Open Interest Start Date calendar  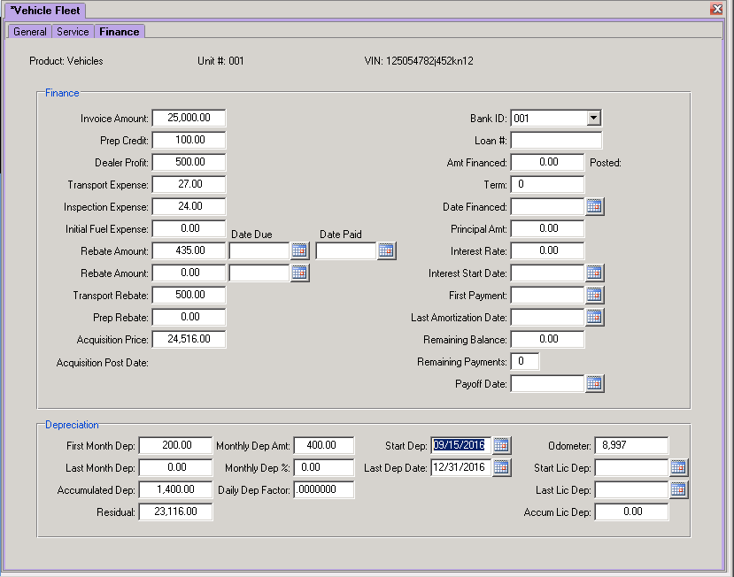(594, 273)
